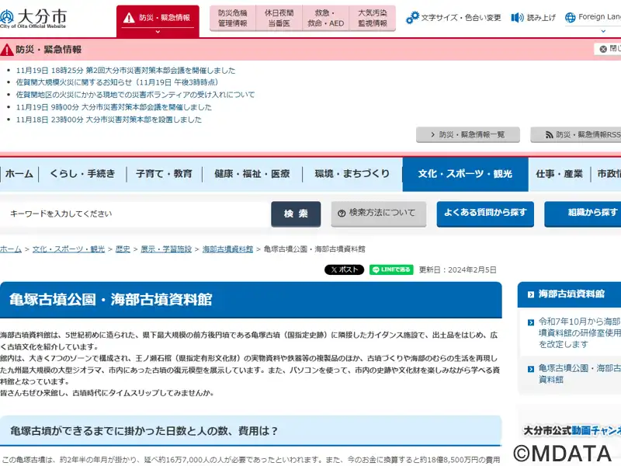Open sidebar link 令和7年10月から海部古墳資料館の研修室使用料
Viewport: 621px width, 466px height.
tap(579, 333)
